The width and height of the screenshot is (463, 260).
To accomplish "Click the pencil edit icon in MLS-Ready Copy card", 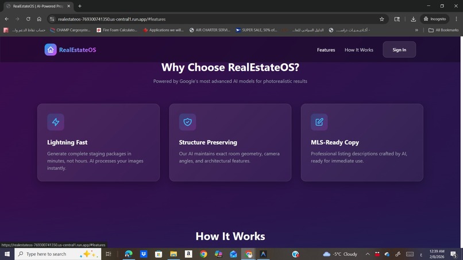I will (319, 122).
